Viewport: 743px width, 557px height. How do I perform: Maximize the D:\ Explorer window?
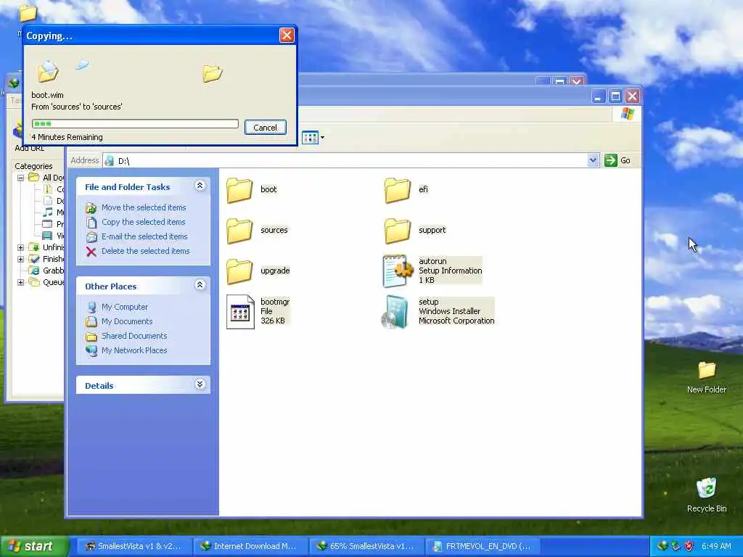tap(615, 96)
